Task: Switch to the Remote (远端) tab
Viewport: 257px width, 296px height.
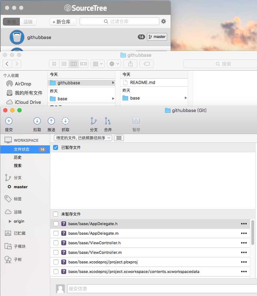Action: pos(28,22)
